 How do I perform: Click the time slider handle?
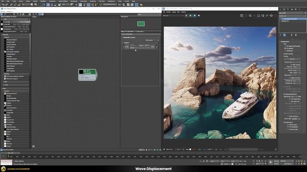pos(11,153)
